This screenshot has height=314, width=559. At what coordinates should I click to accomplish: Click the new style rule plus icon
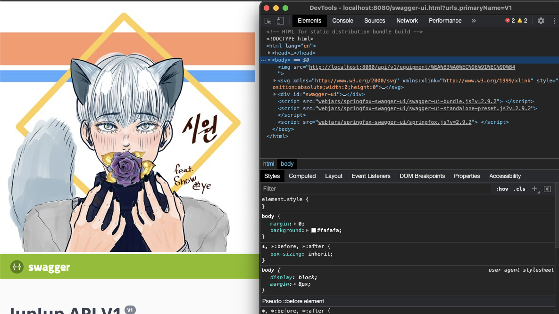pyautogui.click(x=534, y=189)
